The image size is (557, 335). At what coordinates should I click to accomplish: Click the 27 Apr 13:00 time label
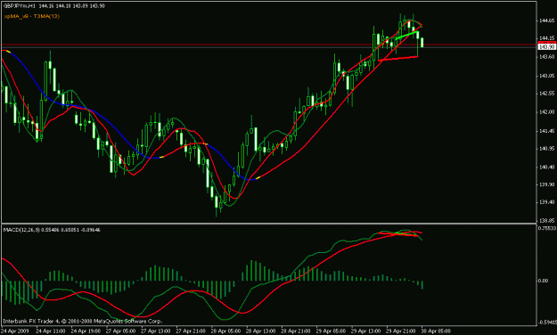[x=156, y=331]
